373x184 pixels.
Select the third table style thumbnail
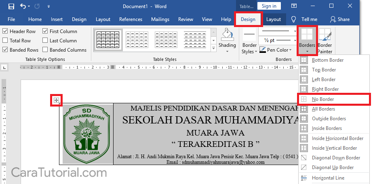(166, 40)
